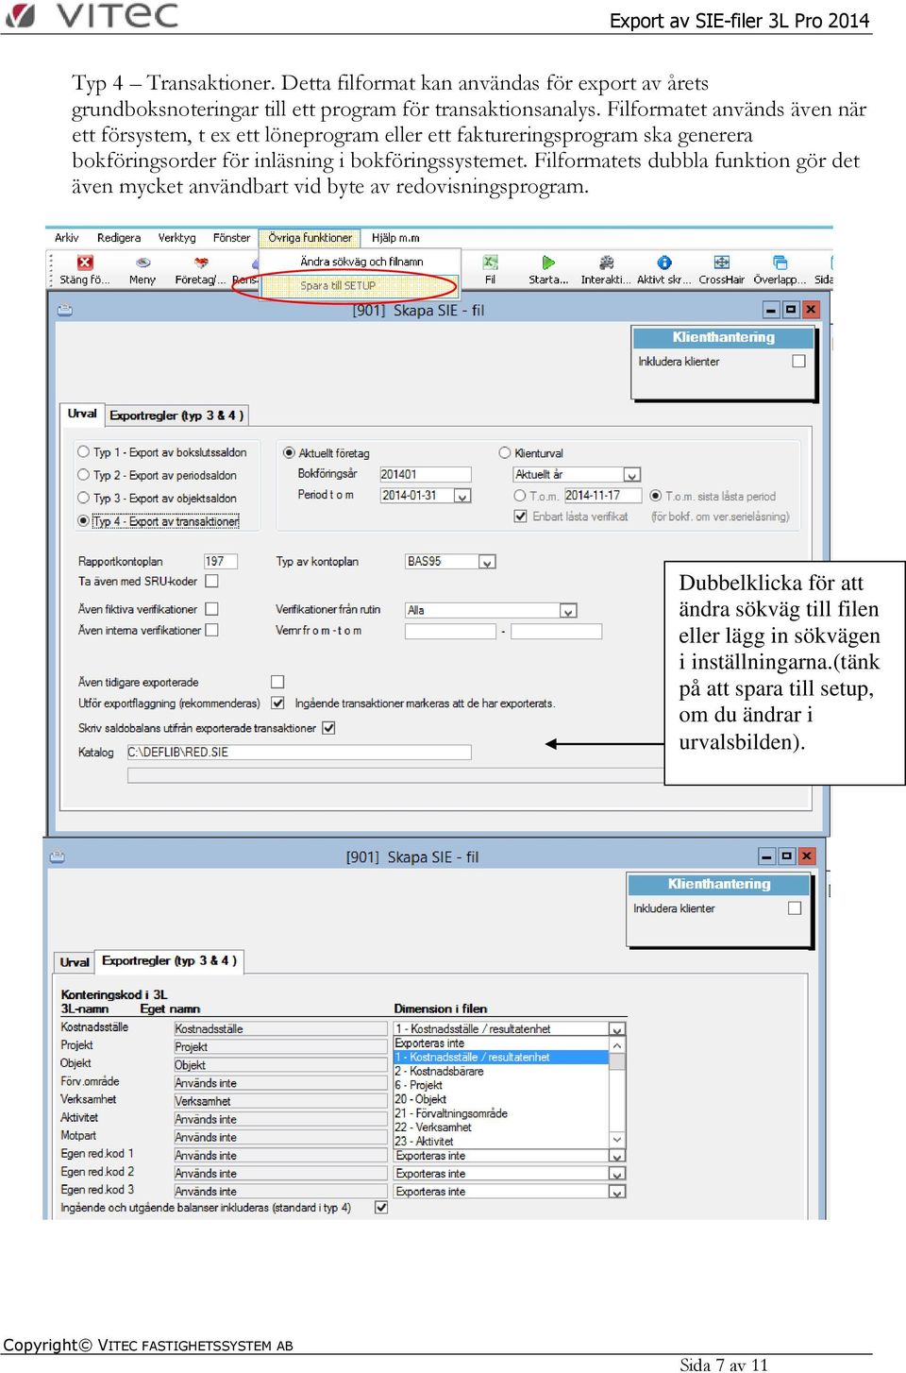The width and height of the screenshot is (906, 1373).
Task: Toggle Inkludera klienter in lower window
Action: (x=795, y=907)
